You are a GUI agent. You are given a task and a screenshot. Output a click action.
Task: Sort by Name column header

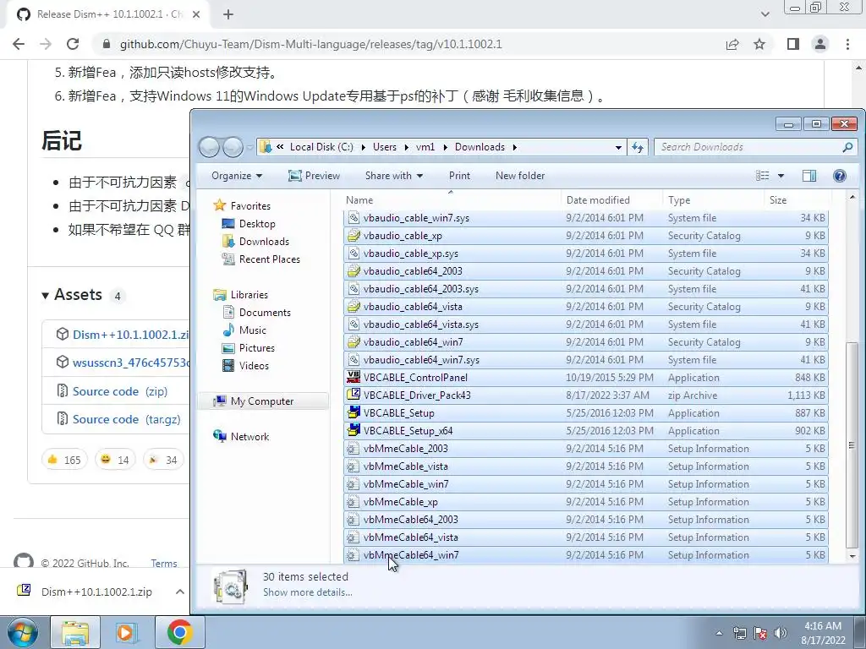click(x=452, y=199)
